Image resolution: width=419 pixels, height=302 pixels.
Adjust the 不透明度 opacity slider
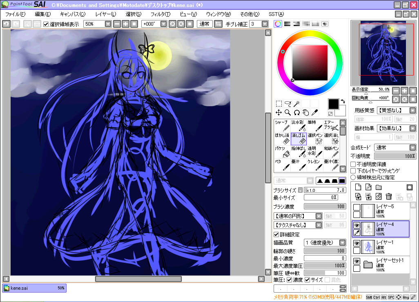(x=395, y=156)
